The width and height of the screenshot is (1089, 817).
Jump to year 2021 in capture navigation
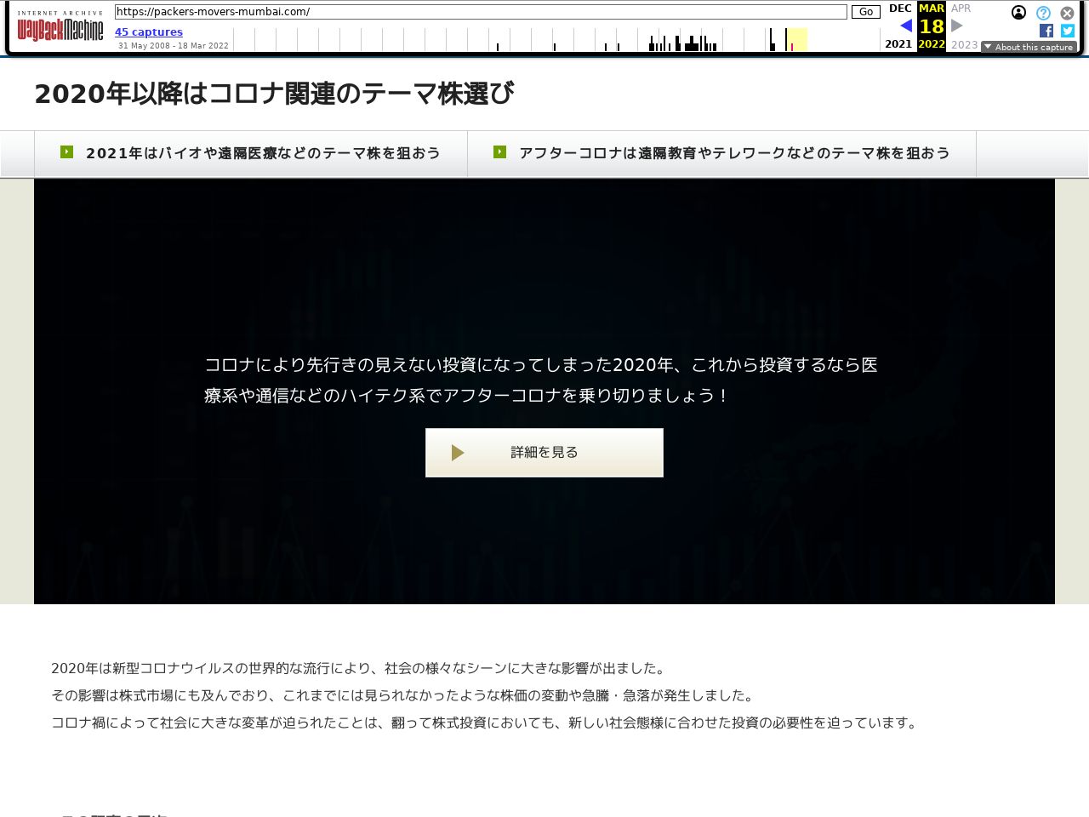point(898,44)
